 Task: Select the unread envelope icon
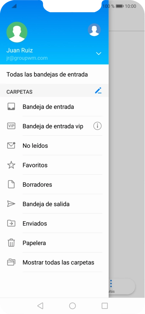[x=11, y=146]
